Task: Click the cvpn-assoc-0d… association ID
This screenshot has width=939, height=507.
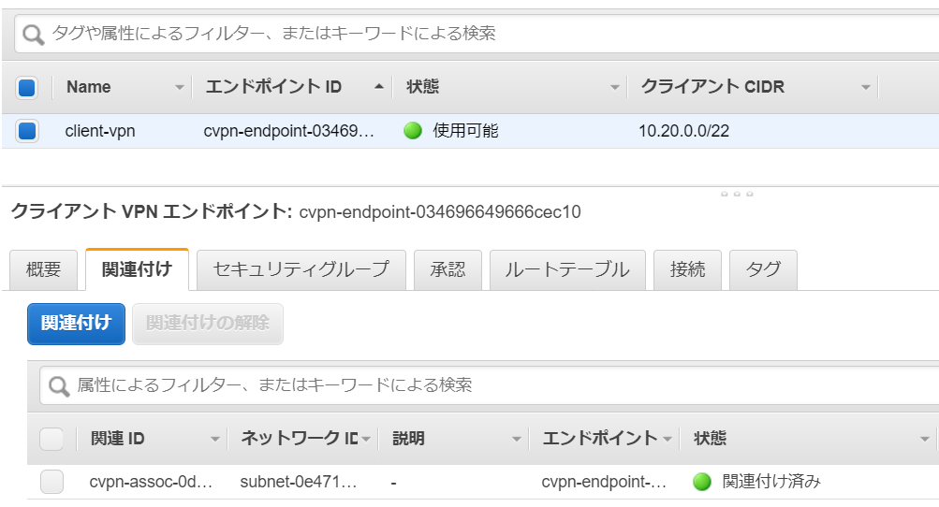Action: click(151, 482)
